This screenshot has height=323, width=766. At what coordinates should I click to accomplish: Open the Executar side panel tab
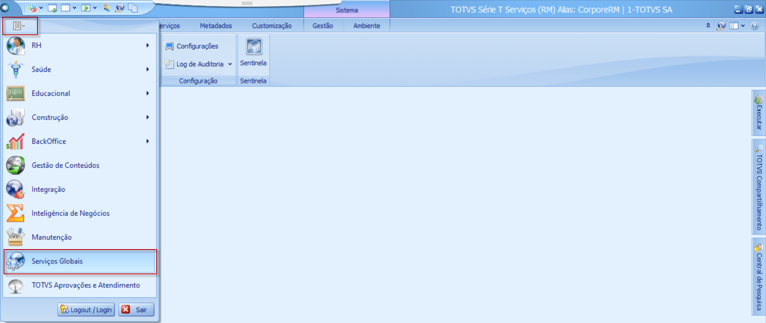(x=759, y=113)
